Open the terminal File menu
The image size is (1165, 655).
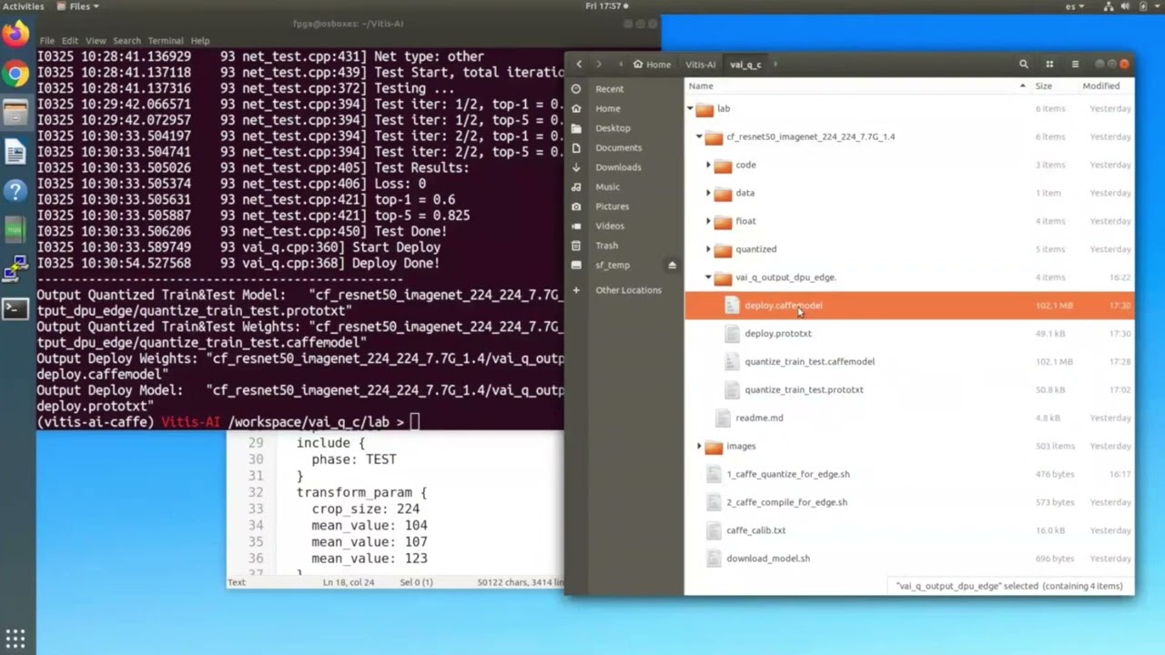click(x=46, y=41)
